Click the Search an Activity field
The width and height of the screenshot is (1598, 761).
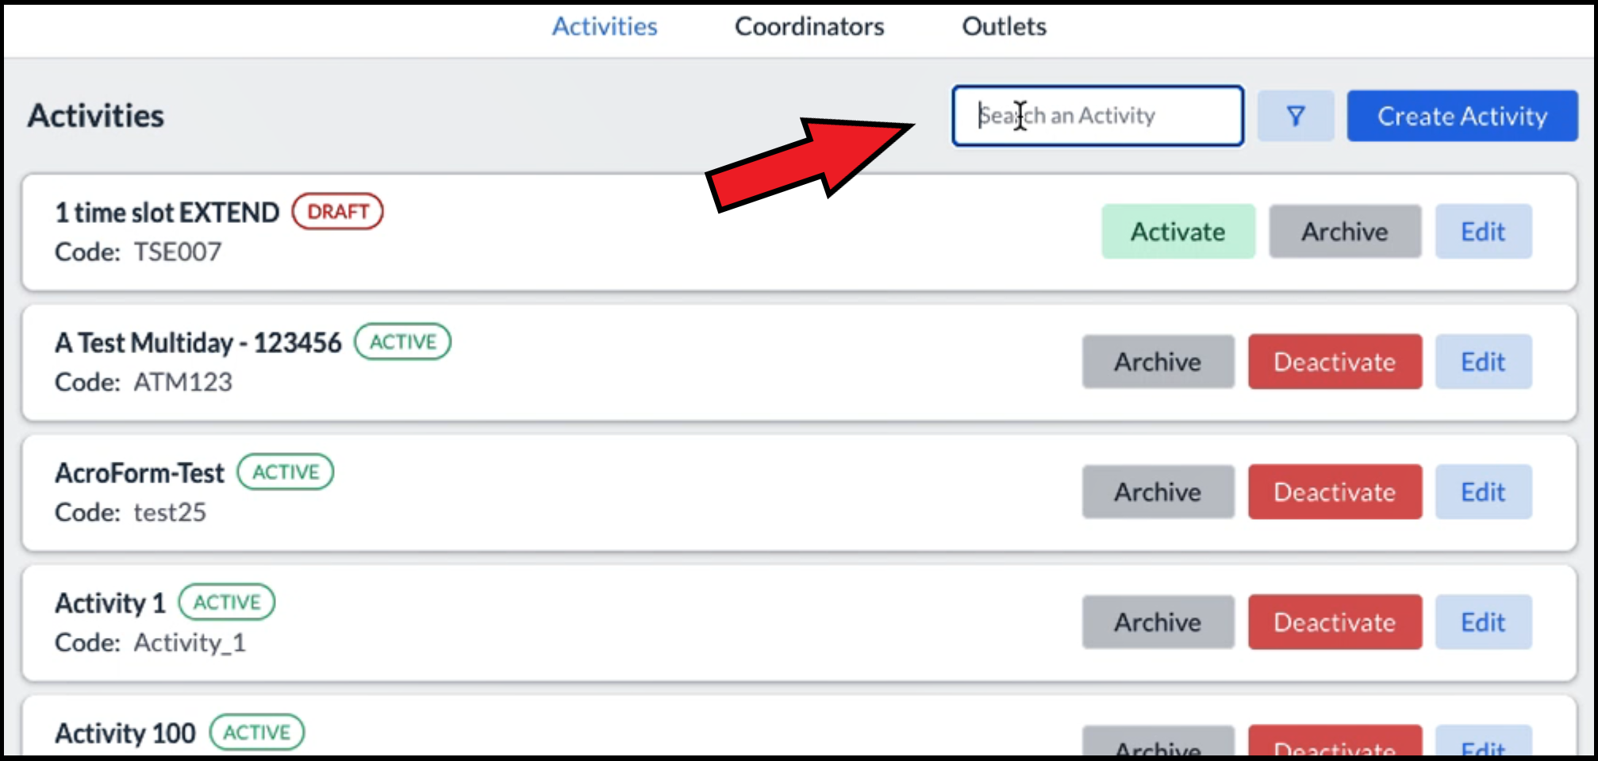point(1097,116)
